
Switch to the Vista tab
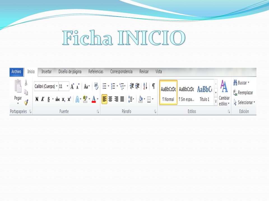(159, 72)
